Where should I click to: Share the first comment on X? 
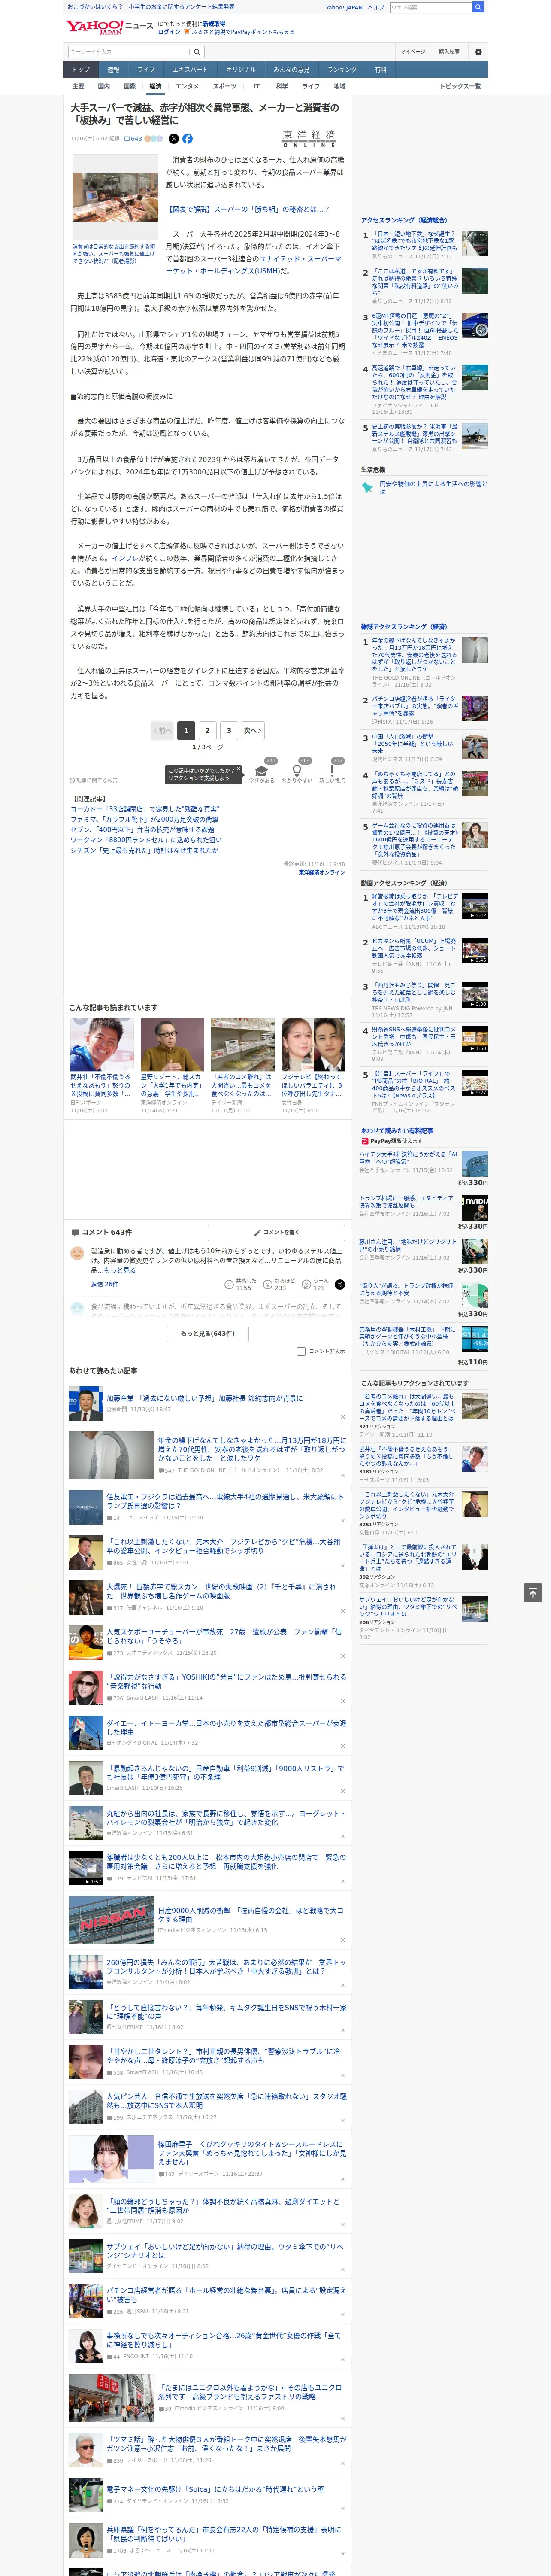(x=339, y=1285)
